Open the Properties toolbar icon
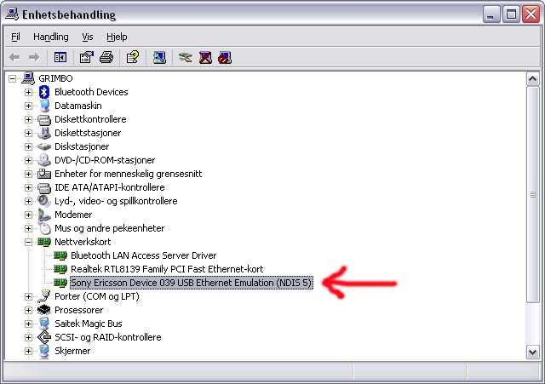The width and height of the screenshot is (545, 384). [x=87, y=57]
